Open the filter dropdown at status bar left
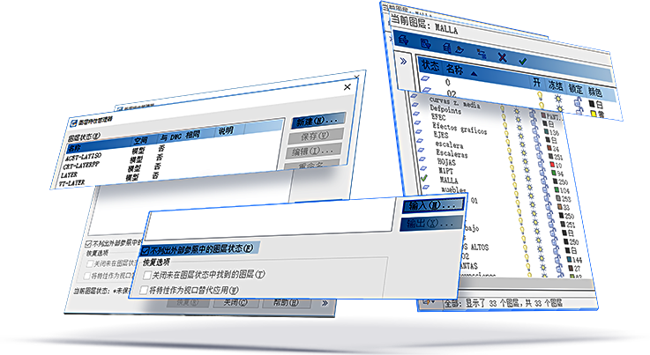This screenshot has height=355, width=650. tap(428, 301)
